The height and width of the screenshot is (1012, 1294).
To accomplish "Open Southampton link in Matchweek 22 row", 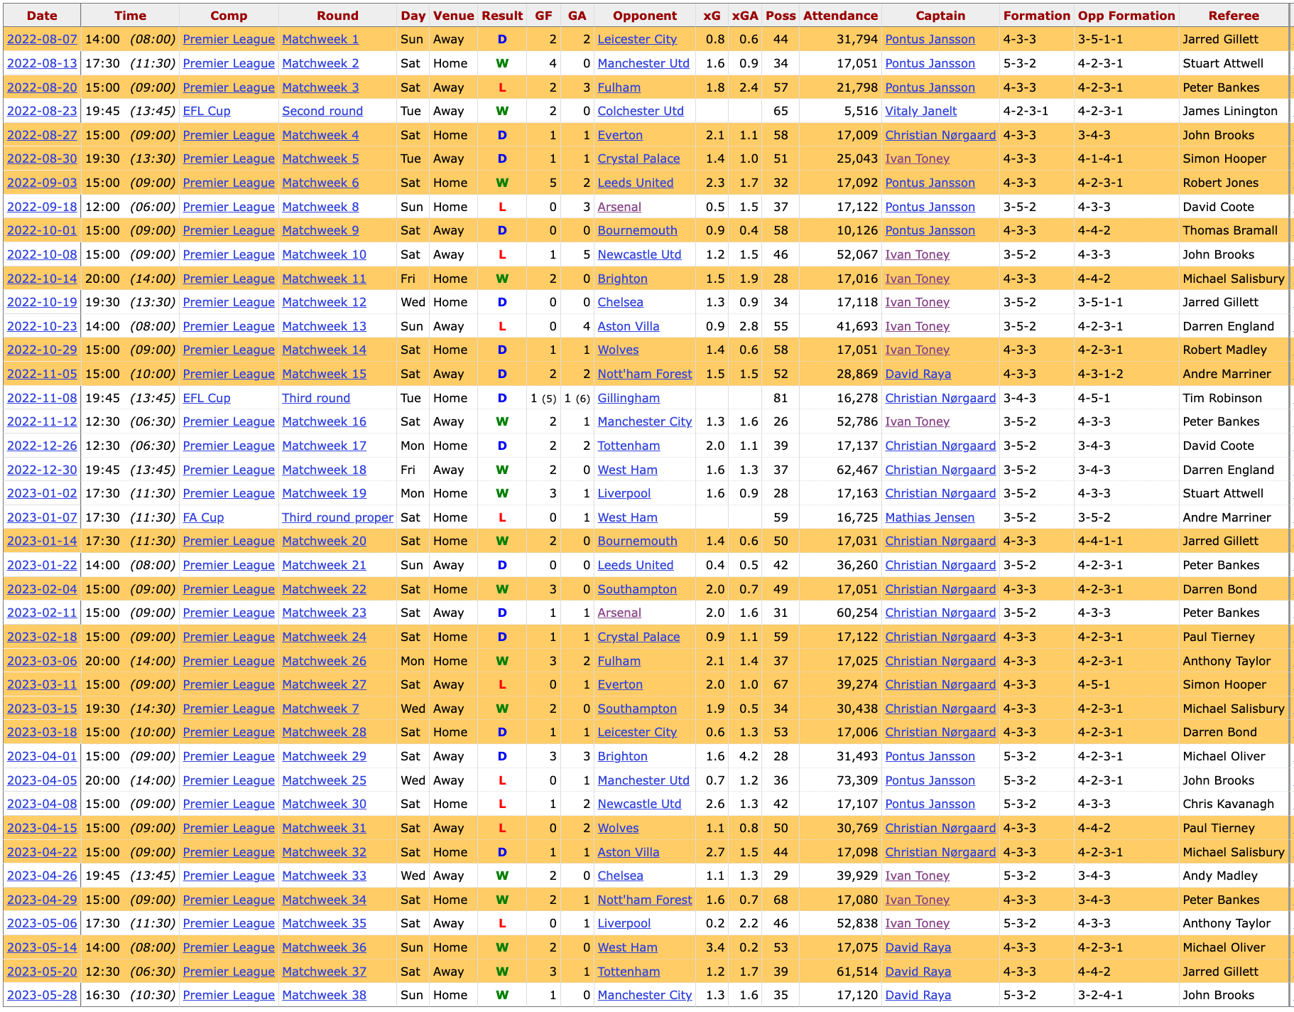I will point(637,589).
